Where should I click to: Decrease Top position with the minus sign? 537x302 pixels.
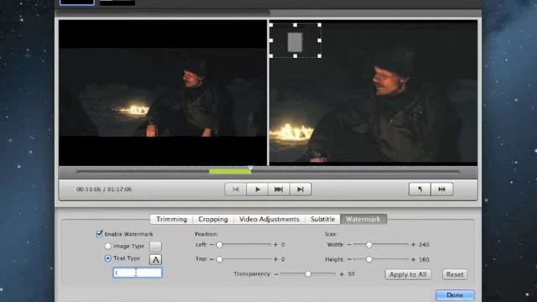[211, 259]
